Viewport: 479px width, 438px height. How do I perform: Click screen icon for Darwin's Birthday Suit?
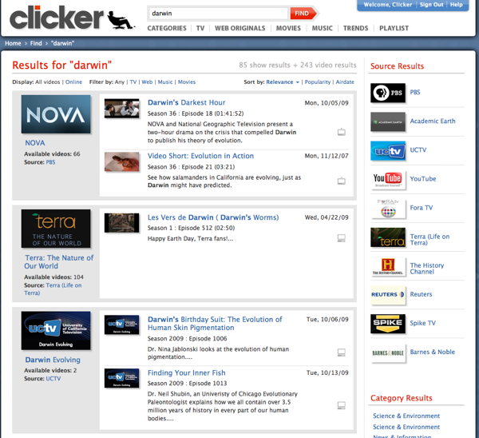click(x=342, y=352)
